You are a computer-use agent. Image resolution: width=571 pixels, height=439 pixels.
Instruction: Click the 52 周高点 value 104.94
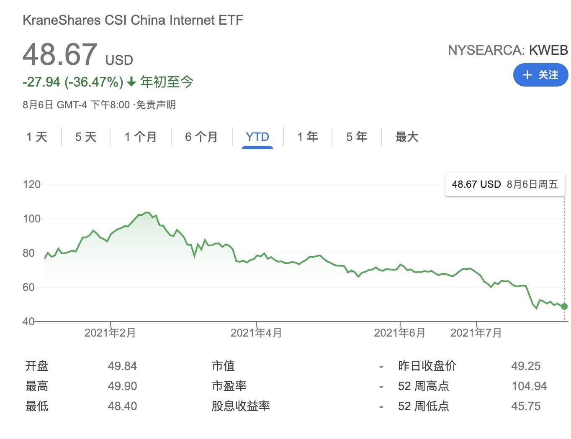530,386
